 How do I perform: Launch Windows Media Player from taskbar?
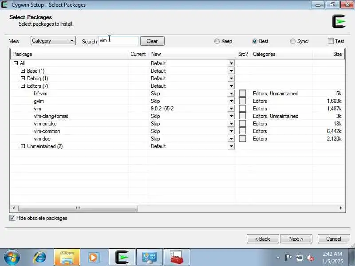(x=94, y=258)
